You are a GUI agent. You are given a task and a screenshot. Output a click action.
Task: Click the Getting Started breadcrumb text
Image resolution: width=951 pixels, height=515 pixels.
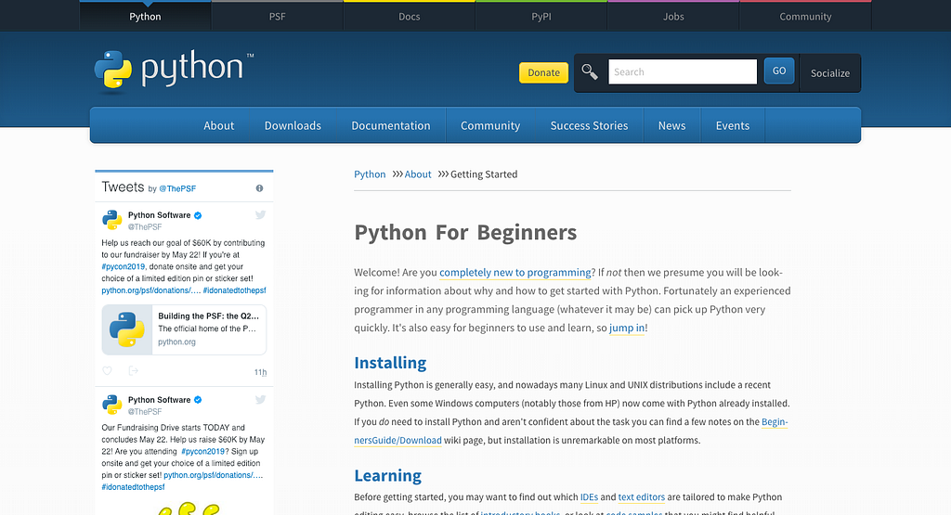point(484,174)
